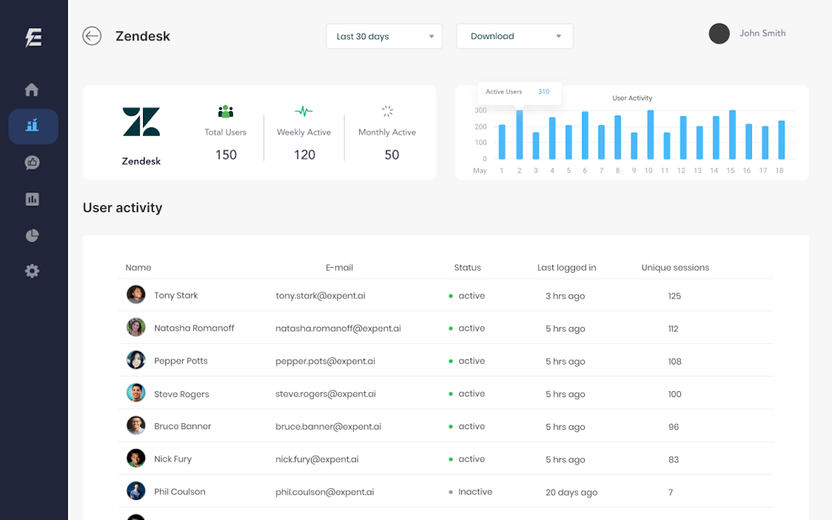This screenshot has height=520, width=832.
Task: Open Natasha Romanoff's user row
Action: click(194, 328)
